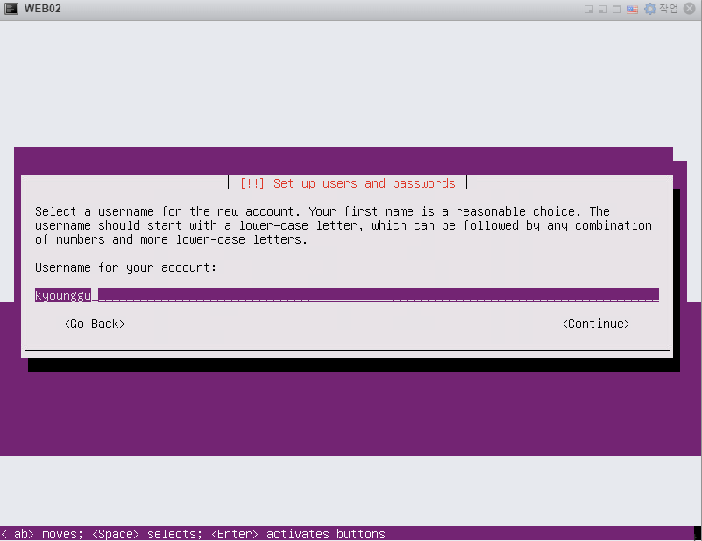This screenshot has height=541, width=702.
Task: Click the '<Enter> activates buttons' hint text
Action: [298, 534]
